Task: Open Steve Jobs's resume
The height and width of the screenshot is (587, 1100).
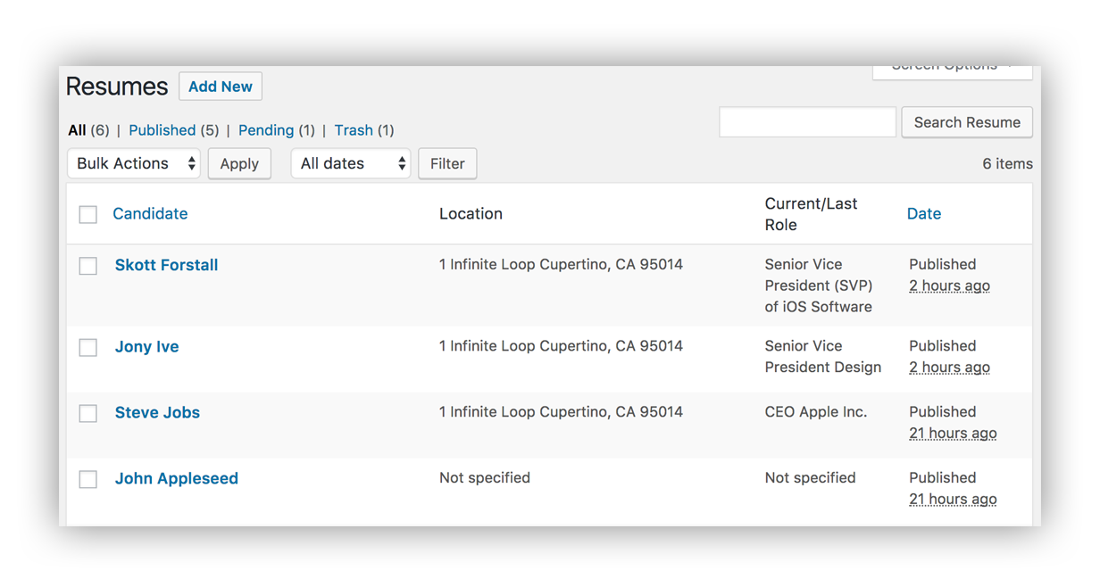Action: click(x=157, y=412)
